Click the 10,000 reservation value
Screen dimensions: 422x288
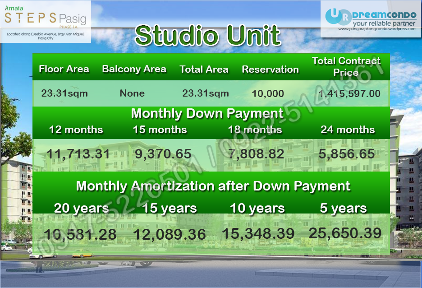click(268, 93)
